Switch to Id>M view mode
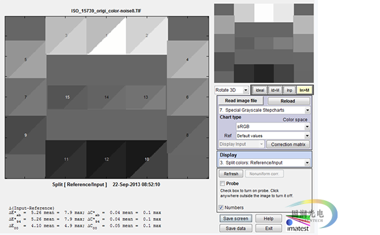The image size is (380, 235). pyautogui.click(x=275, y=90)
